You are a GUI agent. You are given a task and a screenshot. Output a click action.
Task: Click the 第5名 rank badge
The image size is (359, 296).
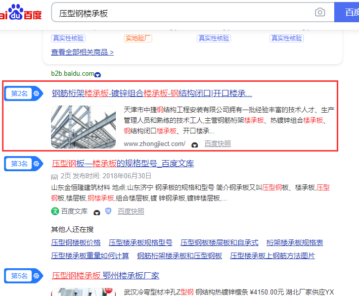(x=23, y=276)
